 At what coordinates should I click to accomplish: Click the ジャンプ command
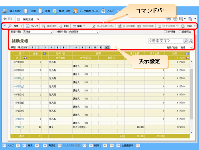[32, 26]
